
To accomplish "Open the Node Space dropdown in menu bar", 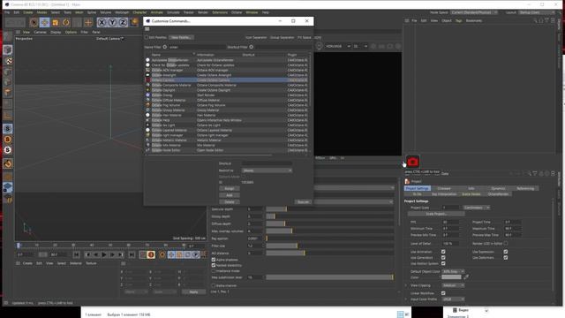I will [474, 12].
